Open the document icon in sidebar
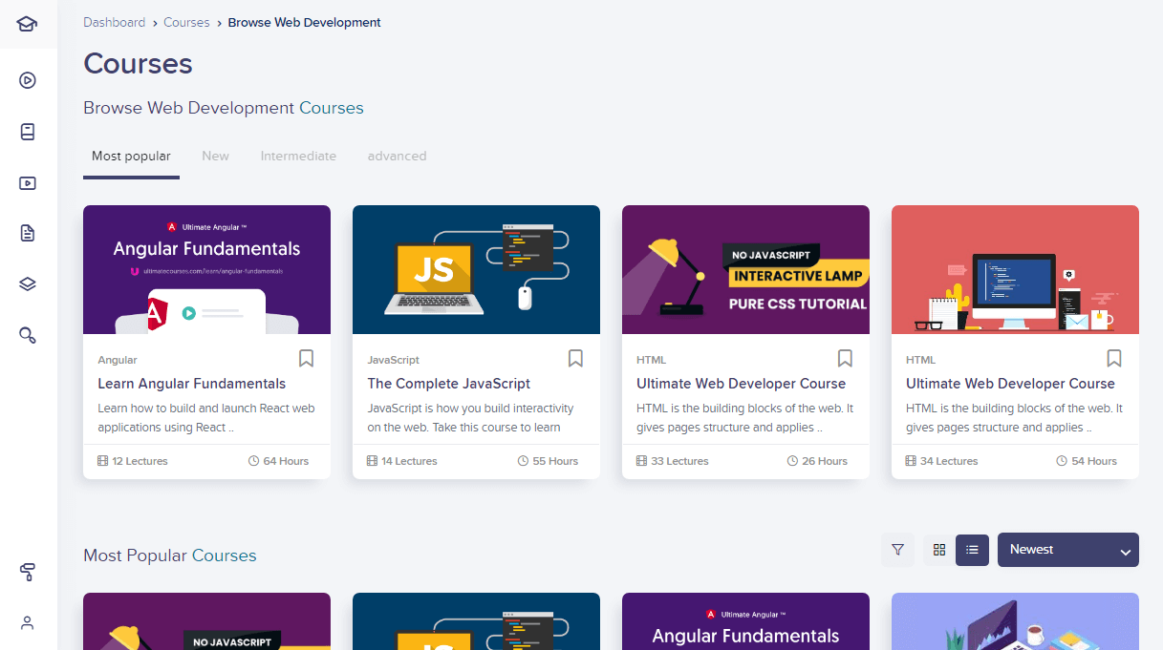The image size is (1163, 650). (28, 233)
